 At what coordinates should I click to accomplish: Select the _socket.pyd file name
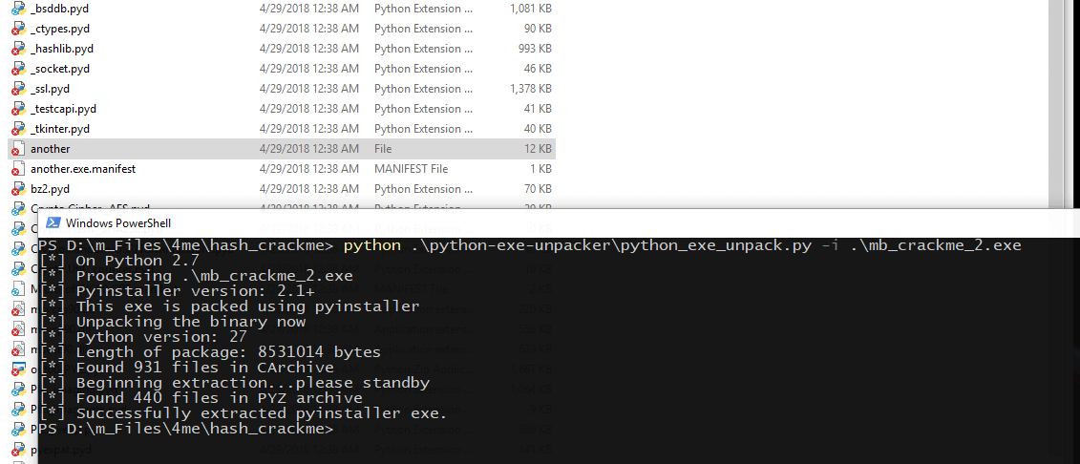click(60, 69)
